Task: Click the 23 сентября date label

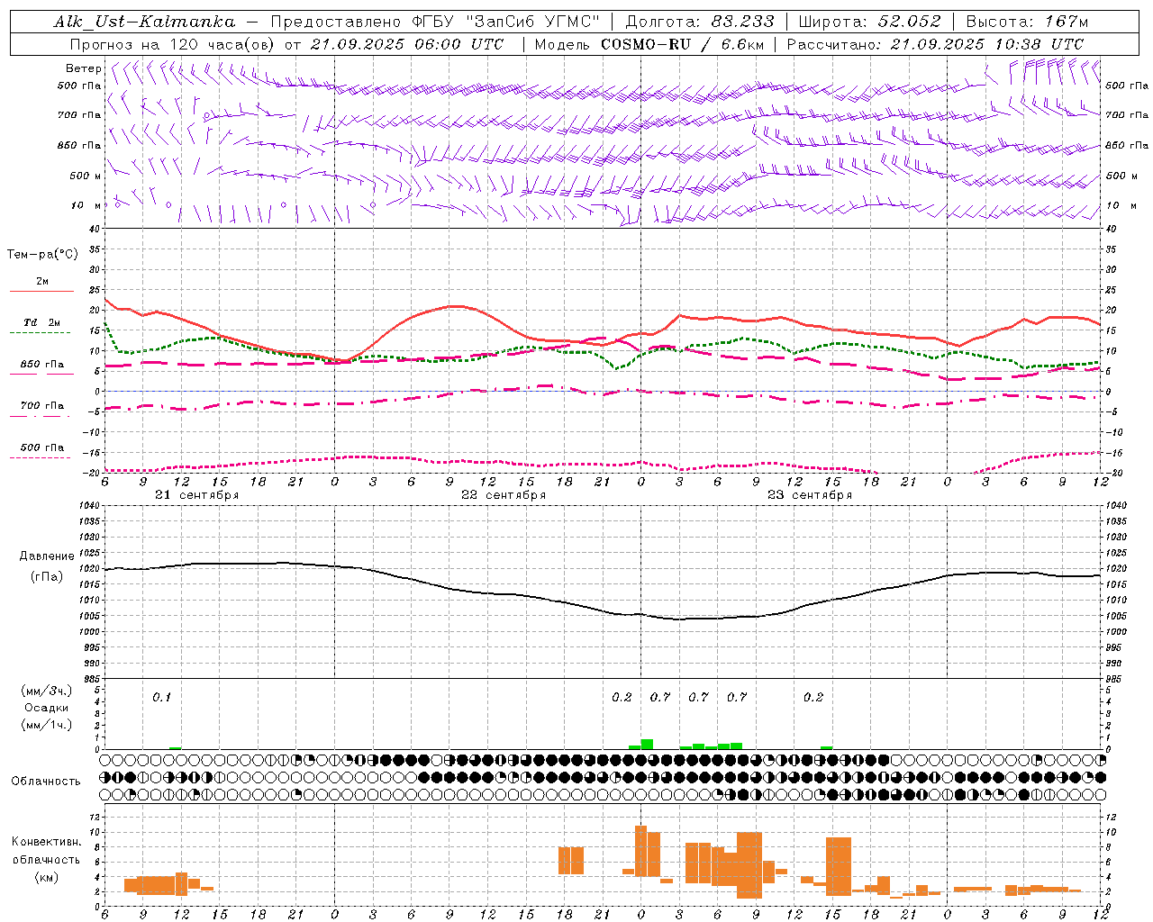Action: 810,495
